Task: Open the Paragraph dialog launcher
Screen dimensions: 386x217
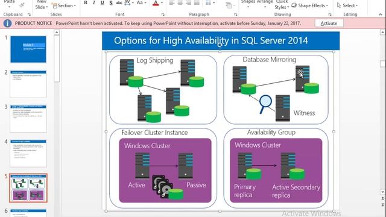Action: [x=236, y=14]
